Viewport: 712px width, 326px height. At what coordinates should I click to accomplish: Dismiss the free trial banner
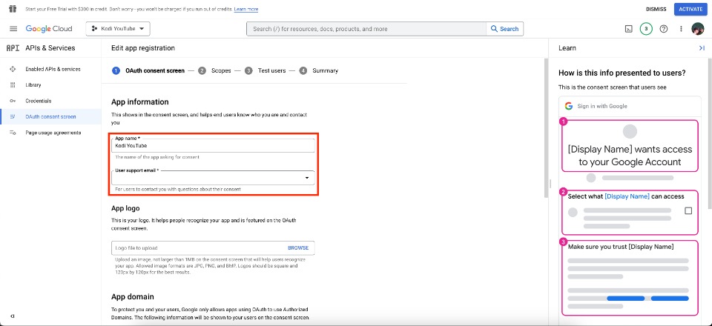tap(656, 9)
